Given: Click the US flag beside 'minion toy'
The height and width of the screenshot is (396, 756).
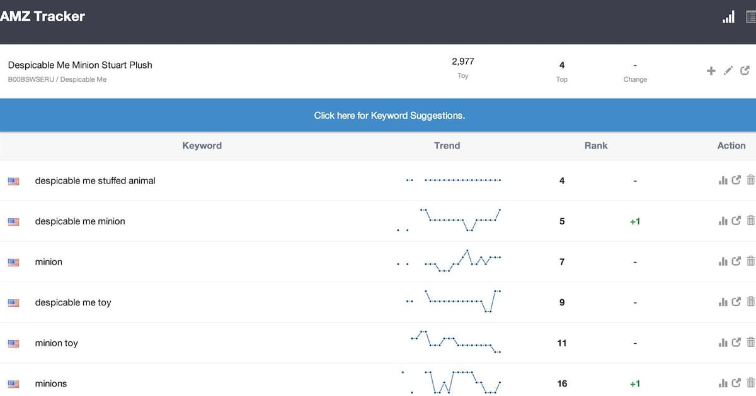Looking at the screenshot, I should (x=13, y=344).
